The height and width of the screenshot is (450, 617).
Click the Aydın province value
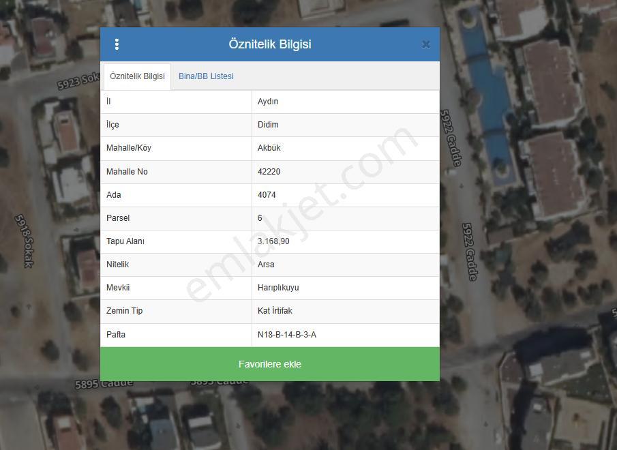click(268, 102)
